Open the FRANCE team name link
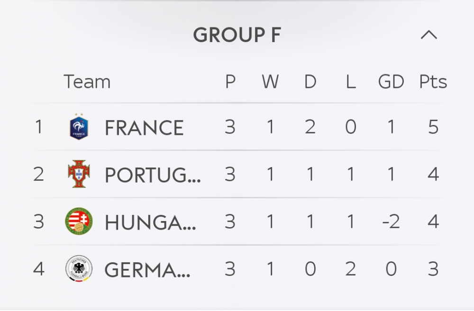 click(x=144, y=128)
